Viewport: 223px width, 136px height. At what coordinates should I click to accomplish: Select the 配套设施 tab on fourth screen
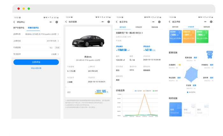tap(207, 27)
